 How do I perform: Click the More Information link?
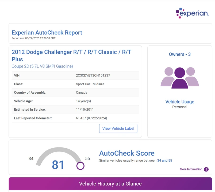[191, 169]
